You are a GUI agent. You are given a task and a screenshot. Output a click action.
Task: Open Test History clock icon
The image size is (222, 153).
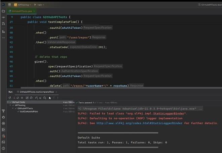click(x=45, y=98)
